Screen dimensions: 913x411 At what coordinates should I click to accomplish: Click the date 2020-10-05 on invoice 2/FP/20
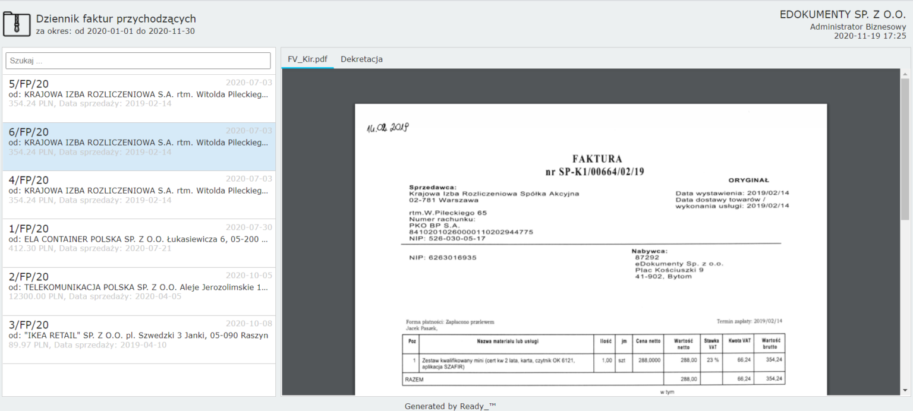[x=249, y=275]
